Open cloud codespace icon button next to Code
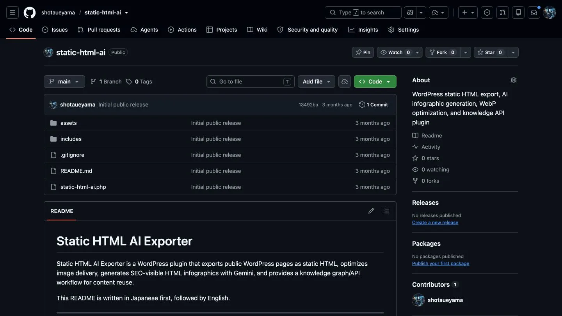Image resolution: width=562 pixels, height=316 pixels. (345, 82)
